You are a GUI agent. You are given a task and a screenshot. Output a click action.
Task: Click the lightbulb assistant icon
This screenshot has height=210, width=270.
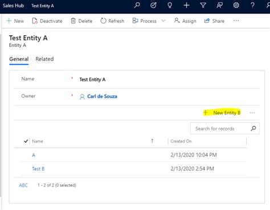[x=170, y=5]
